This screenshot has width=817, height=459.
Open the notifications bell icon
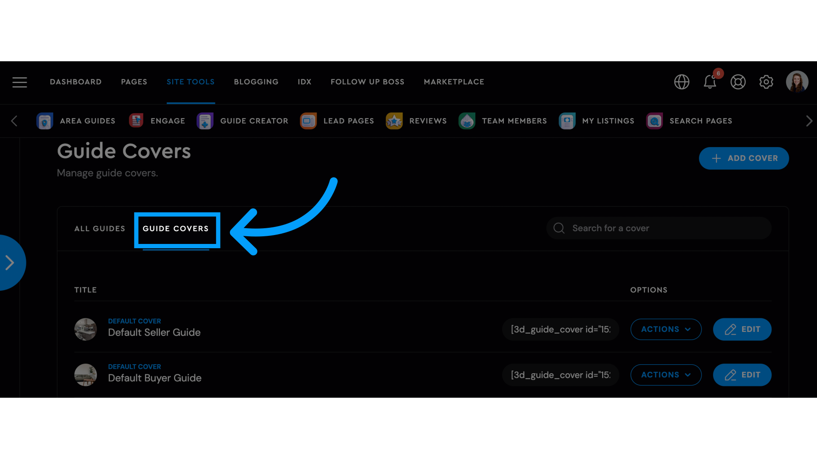pyautogui.click(x=710, y=81)
